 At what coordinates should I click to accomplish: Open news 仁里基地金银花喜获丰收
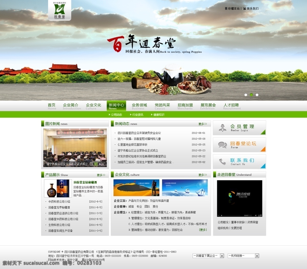132,145
